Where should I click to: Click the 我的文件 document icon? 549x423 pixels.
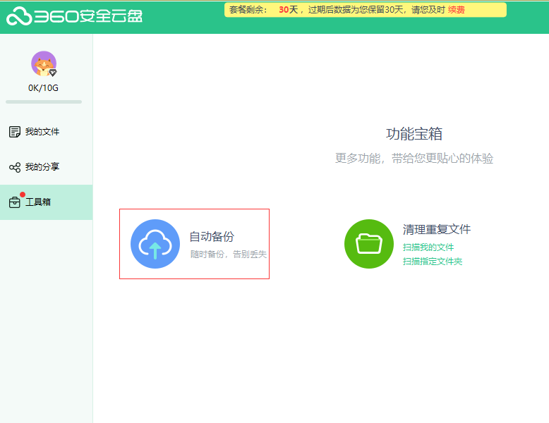point(15,132)
